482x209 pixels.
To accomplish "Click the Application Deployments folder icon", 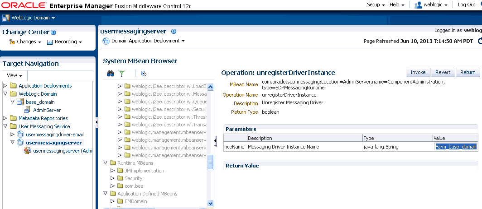I will (x=13, y=85).
